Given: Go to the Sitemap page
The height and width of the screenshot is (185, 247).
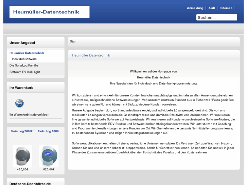Looking at the screenshot, I should [x=226, y=8].
